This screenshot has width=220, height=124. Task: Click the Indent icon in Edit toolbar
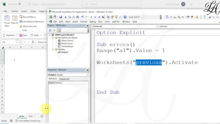(188, 17)
